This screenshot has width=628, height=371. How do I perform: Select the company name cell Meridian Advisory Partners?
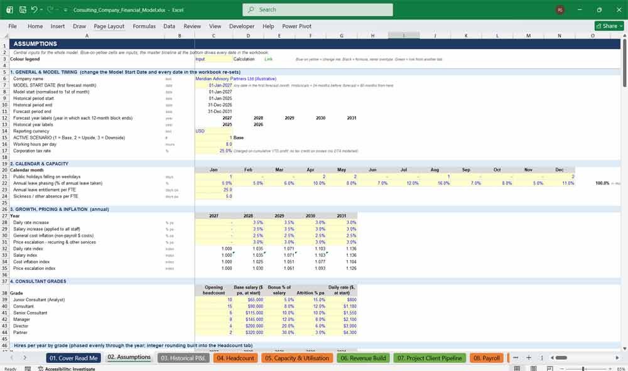coord(235,79)
